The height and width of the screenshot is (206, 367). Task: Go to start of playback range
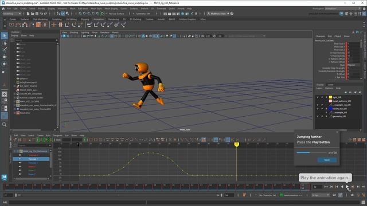coord(326,187)
